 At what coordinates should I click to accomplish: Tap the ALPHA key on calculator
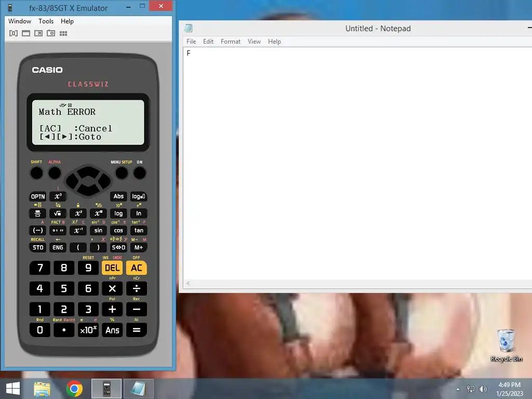54,173
